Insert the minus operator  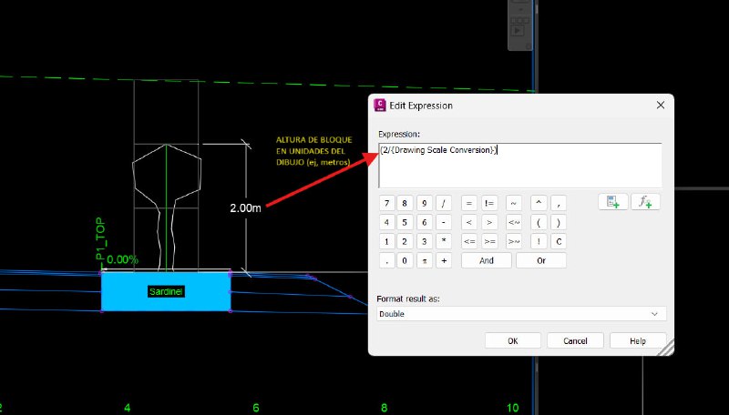(444, 222)
